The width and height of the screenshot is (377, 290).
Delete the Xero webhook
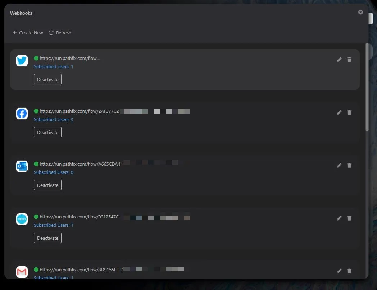[349, 218]
